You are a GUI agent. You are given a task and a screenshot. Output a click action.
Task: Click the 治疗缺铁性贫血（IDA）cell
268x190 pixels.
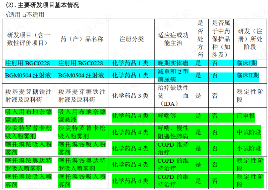173,96
